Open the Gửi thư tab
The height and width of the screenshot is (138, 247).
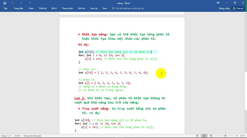(x=82, y=9)
